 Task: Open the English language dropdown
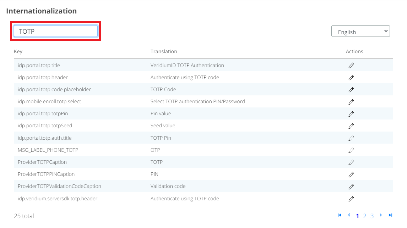[360, 32]
